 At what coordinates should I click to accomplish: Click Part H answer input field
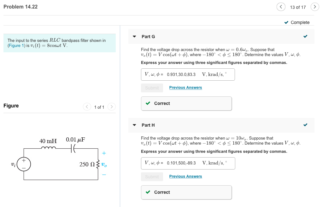pyautogui.click(x=188, y=163)
